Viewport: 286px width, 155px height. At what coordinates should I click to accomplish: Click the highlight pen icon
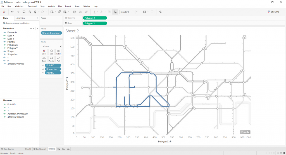(x=94, y=12)
